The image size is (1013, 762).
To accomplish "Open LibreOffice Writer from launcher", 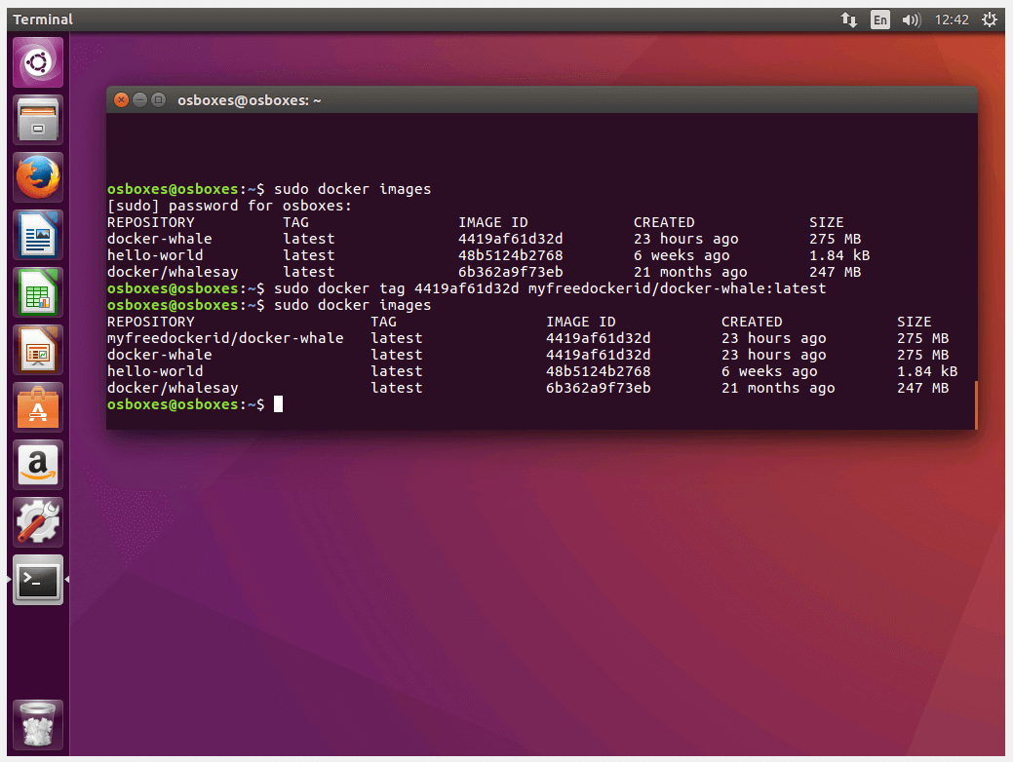I will [38, 235].
